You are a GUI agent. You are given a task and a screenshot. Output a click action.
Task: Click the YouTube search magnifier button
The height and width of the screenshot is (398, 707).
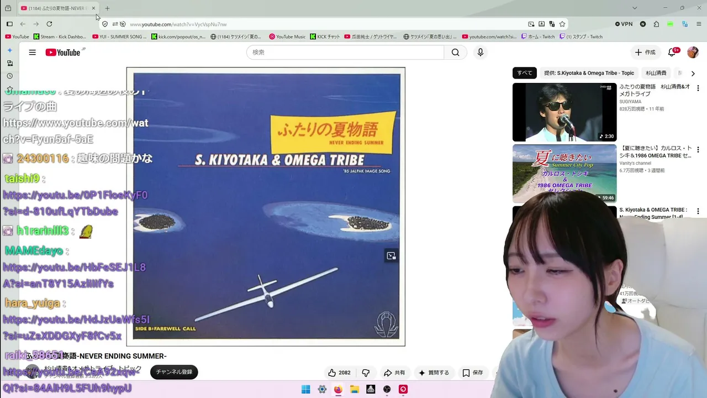[455, 53]
